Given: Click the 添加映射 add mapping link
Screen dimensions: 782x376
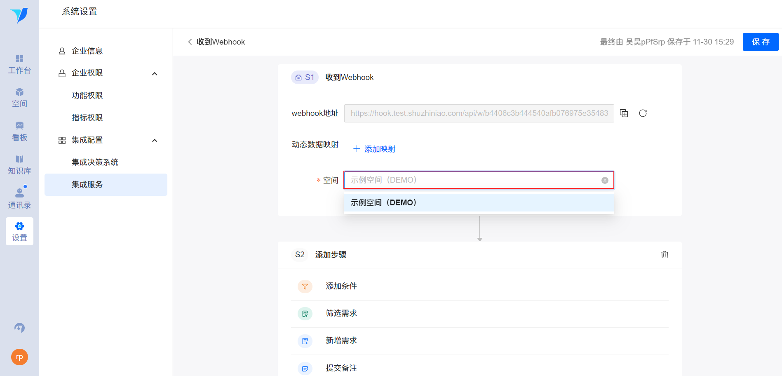Looking at the screenshot, I should click(x=374, y=149).
